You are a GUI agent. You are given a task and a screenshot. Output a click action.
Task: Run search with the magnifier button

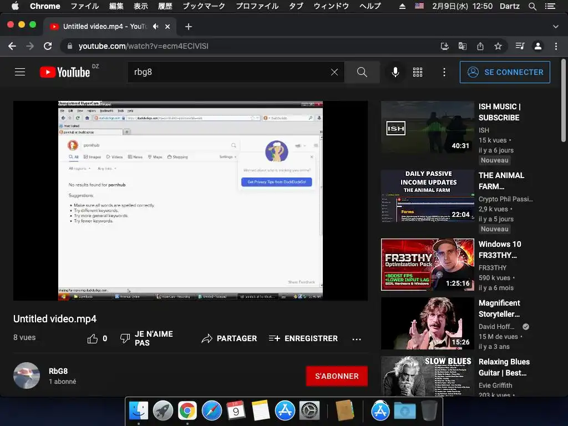coord(362,72)
